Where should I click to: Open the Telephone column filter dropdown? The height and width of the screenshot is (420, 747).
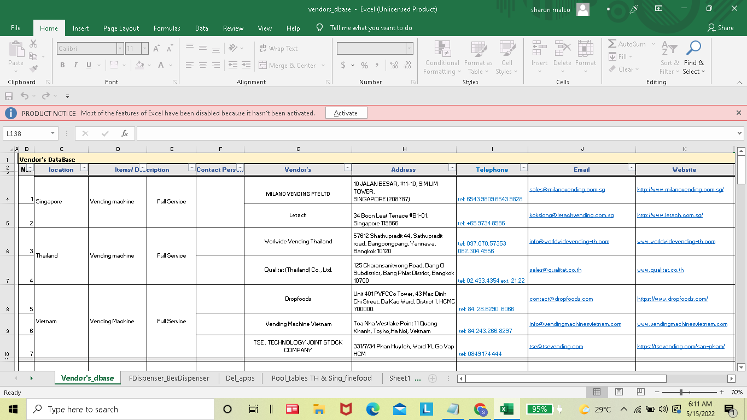[523, 168]
